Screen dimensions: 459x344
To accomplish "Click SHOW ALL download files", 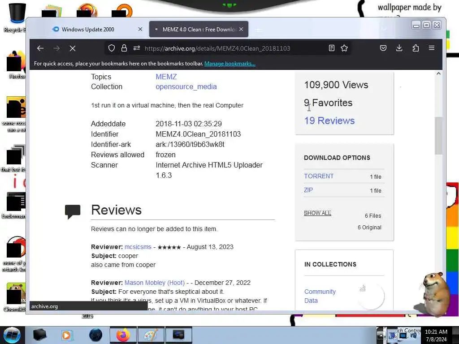I will 318,213.
